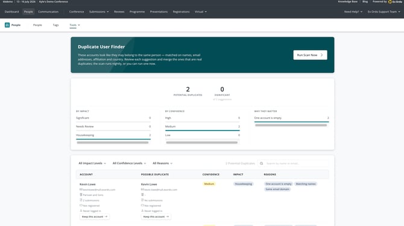Click the registration icon in the Account column
The width and height of the screenshot is (404, 226).
[81, 206]
